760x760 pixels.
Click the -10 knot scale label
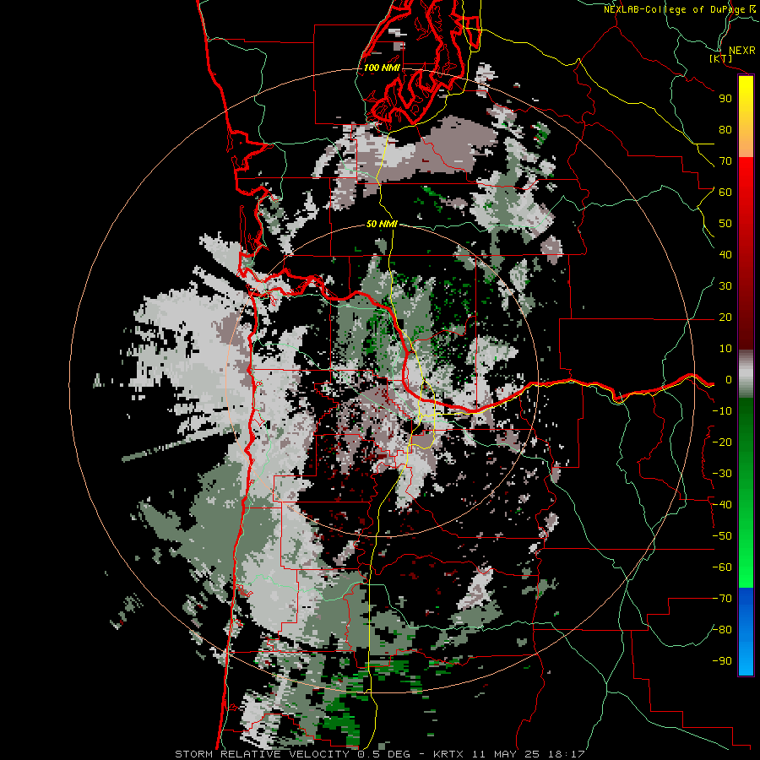[722, 411]
